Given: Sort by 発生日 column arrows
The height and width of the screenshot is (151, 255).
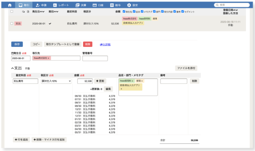Looking at the screenshot, I should click(42, 12).
